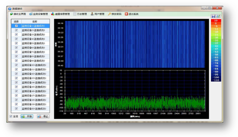Click the green -32 level in color legend
238x137 pixels.
tap(216, 40)
